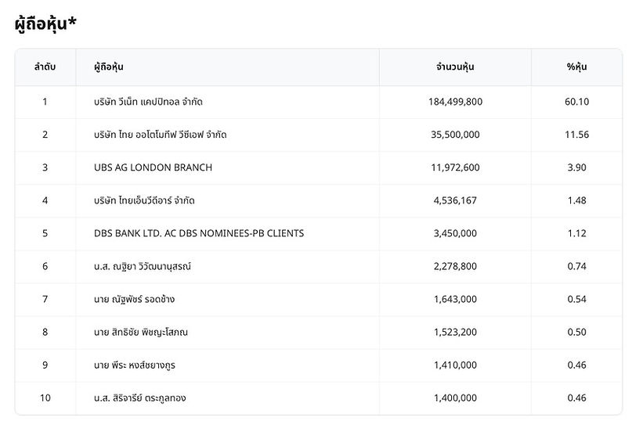Image resolution: width=636 pixels, height=432 pixels.
Task: Select DBS BANK LTD. AC DBS NOMINEES-PB CLIENTS
Action: click(199, 233)
